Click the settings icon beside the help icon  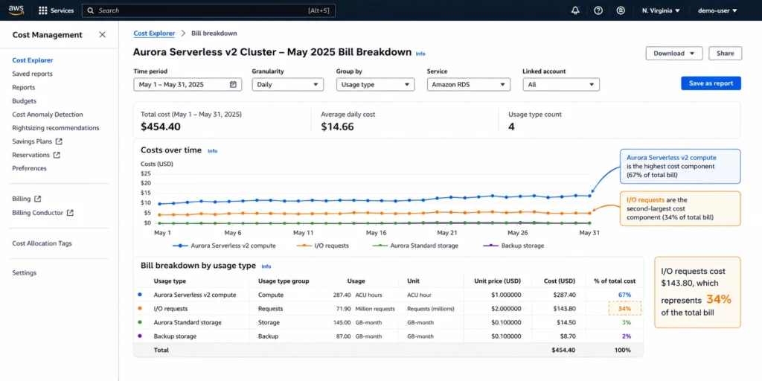621,10
